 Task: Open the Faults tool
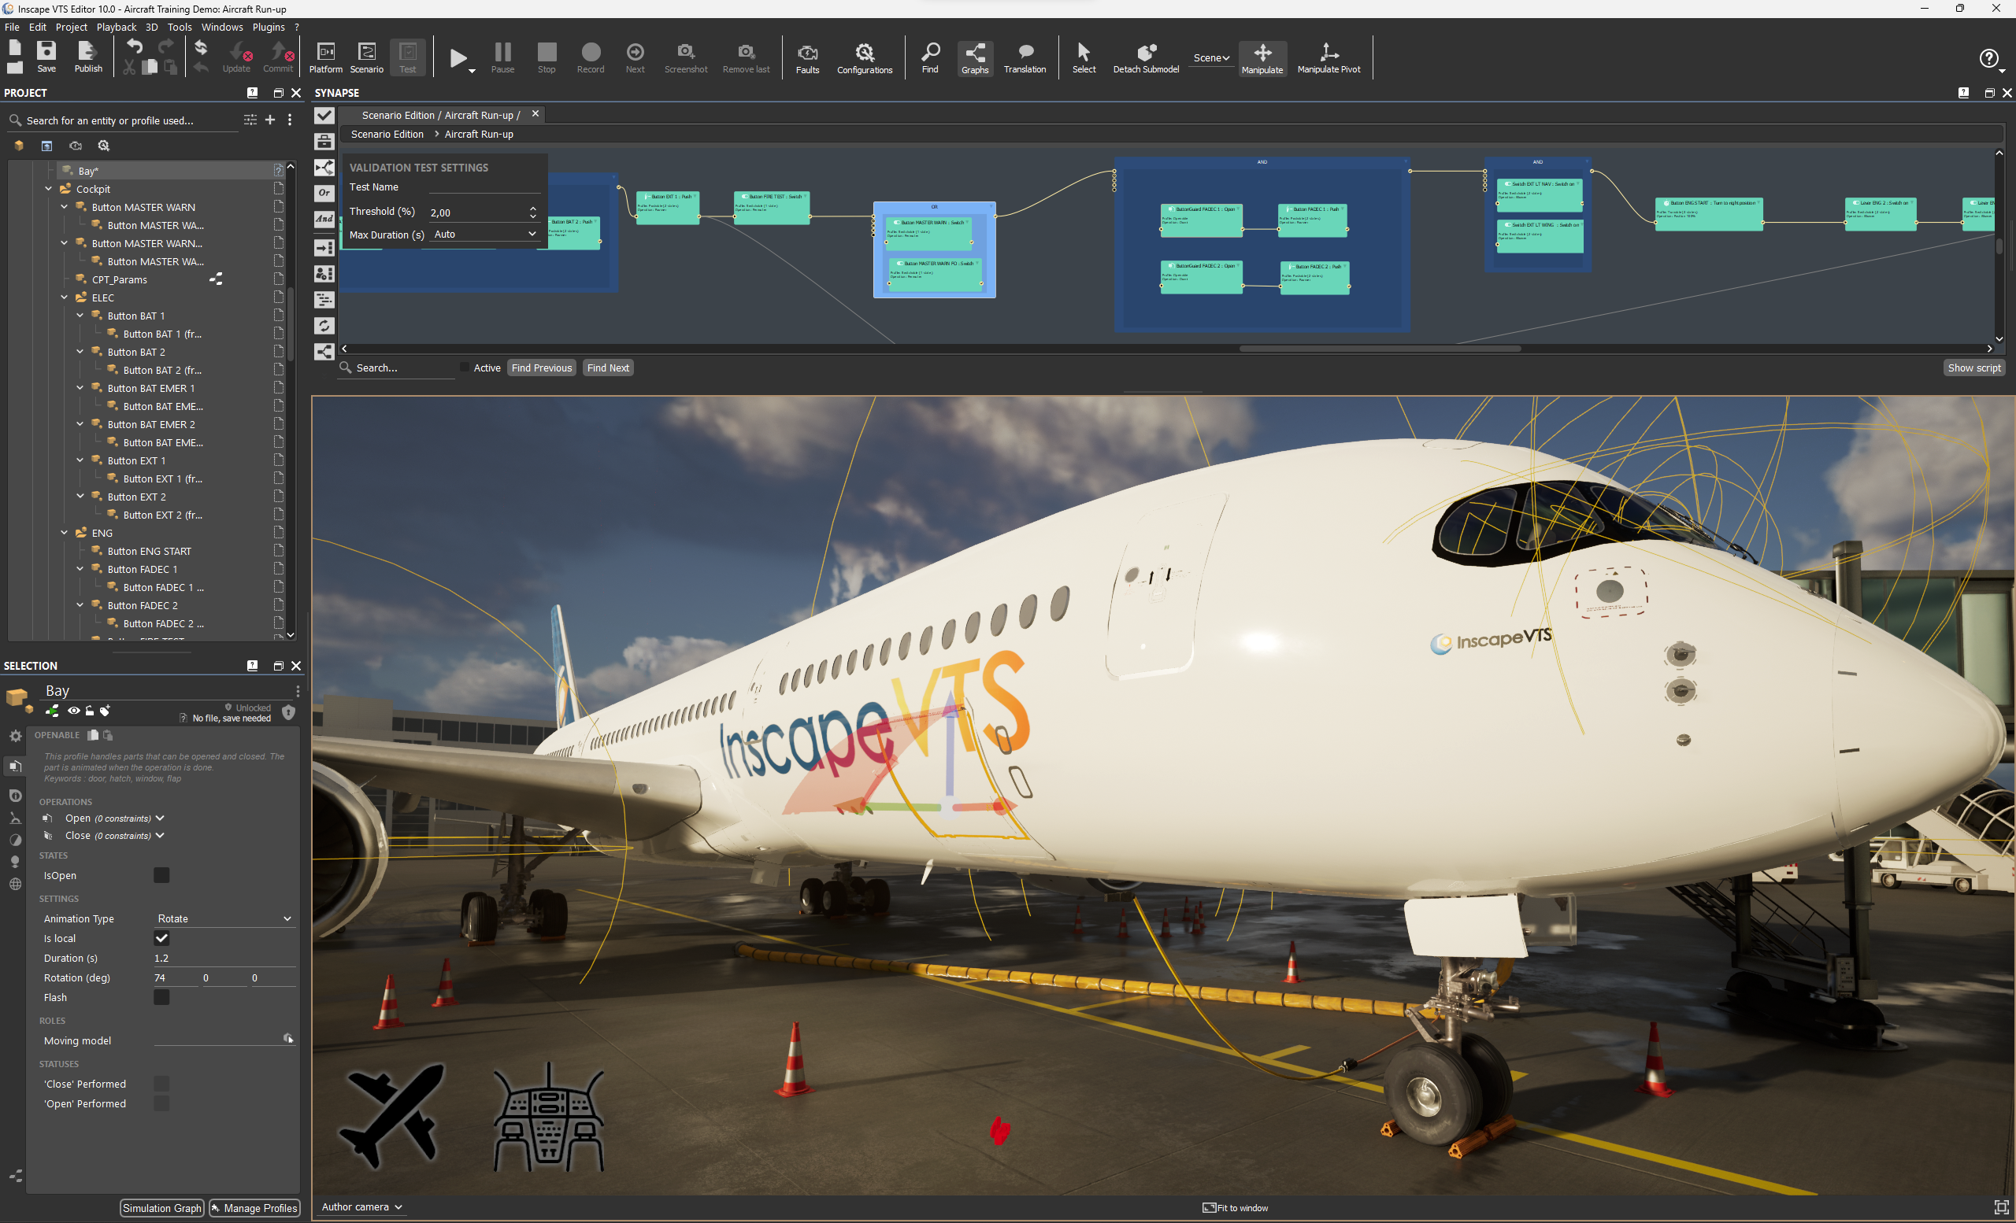click(x=807, y=58)
